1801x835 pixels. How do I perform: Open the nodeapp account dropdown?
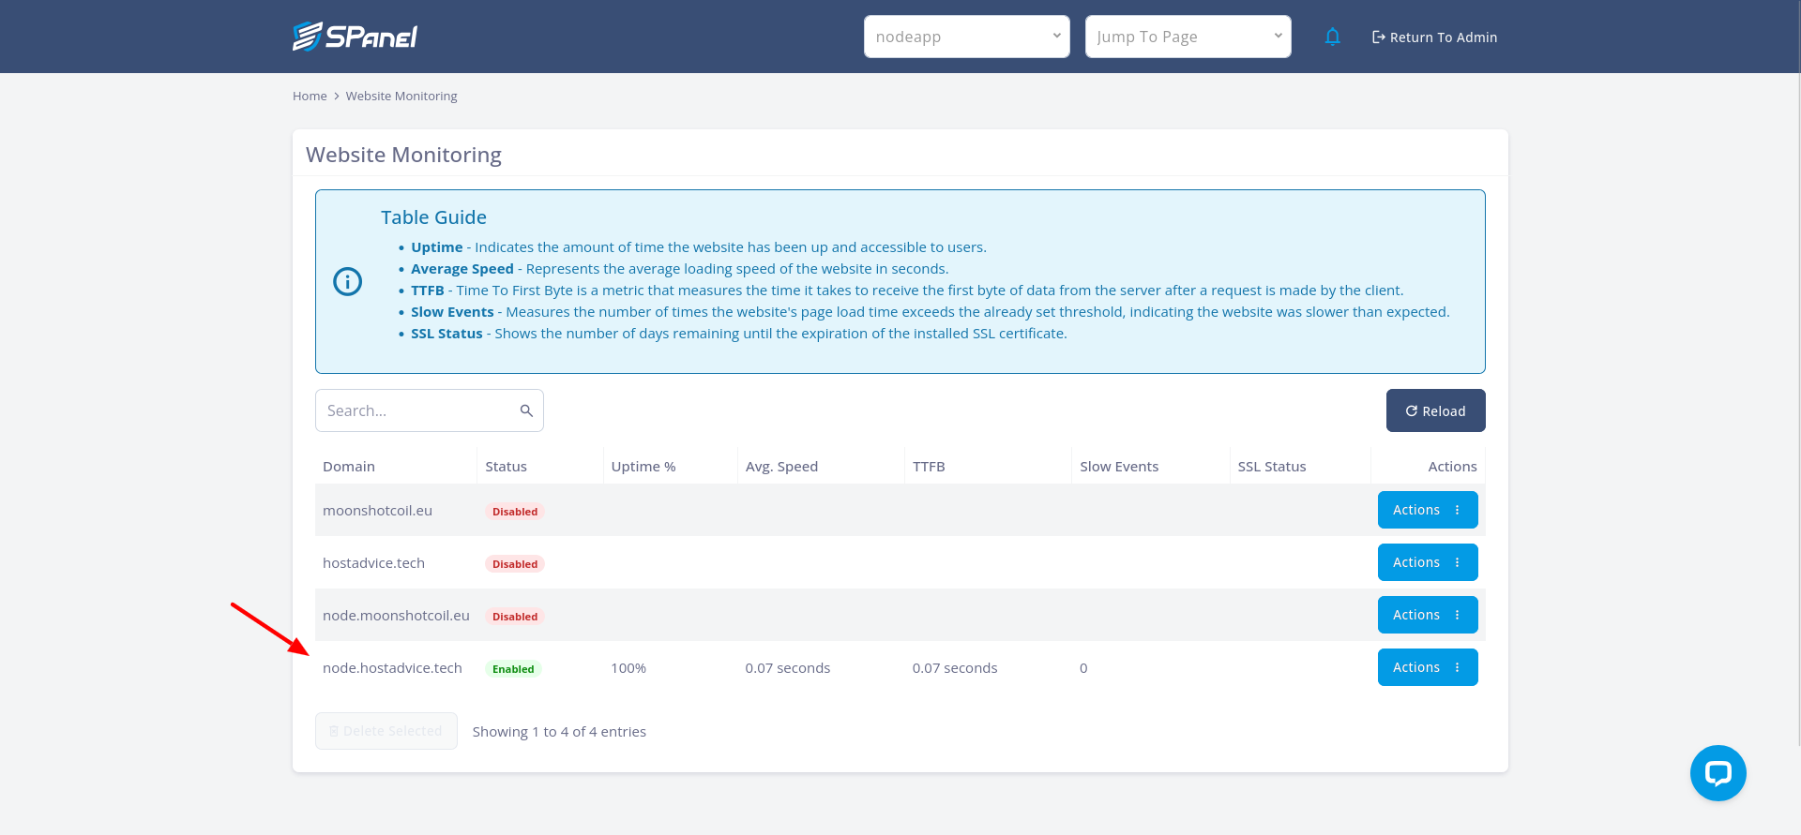pos(966,37)
